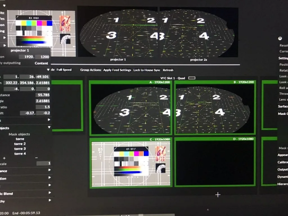The image size is (288, 216).
Task: Click the Refresh button
Action: tap(168, 70)
